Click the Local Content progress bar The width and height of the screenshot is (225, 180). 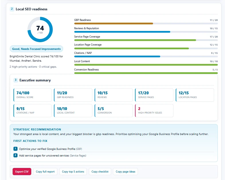[x=146, y=65]
